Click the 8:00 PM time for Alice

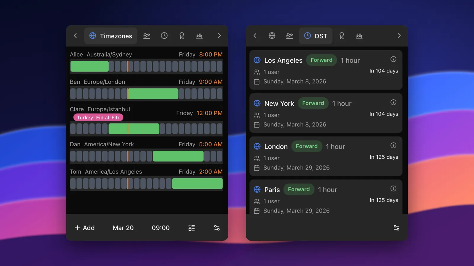pos(211,54)
